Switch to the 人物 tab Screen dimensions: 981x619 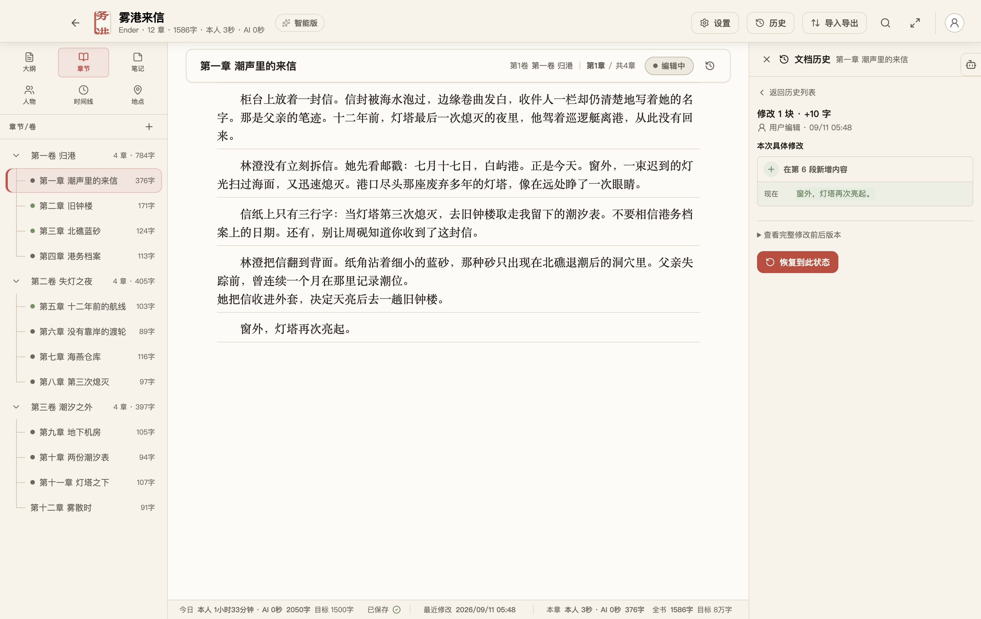pos(29,95)
